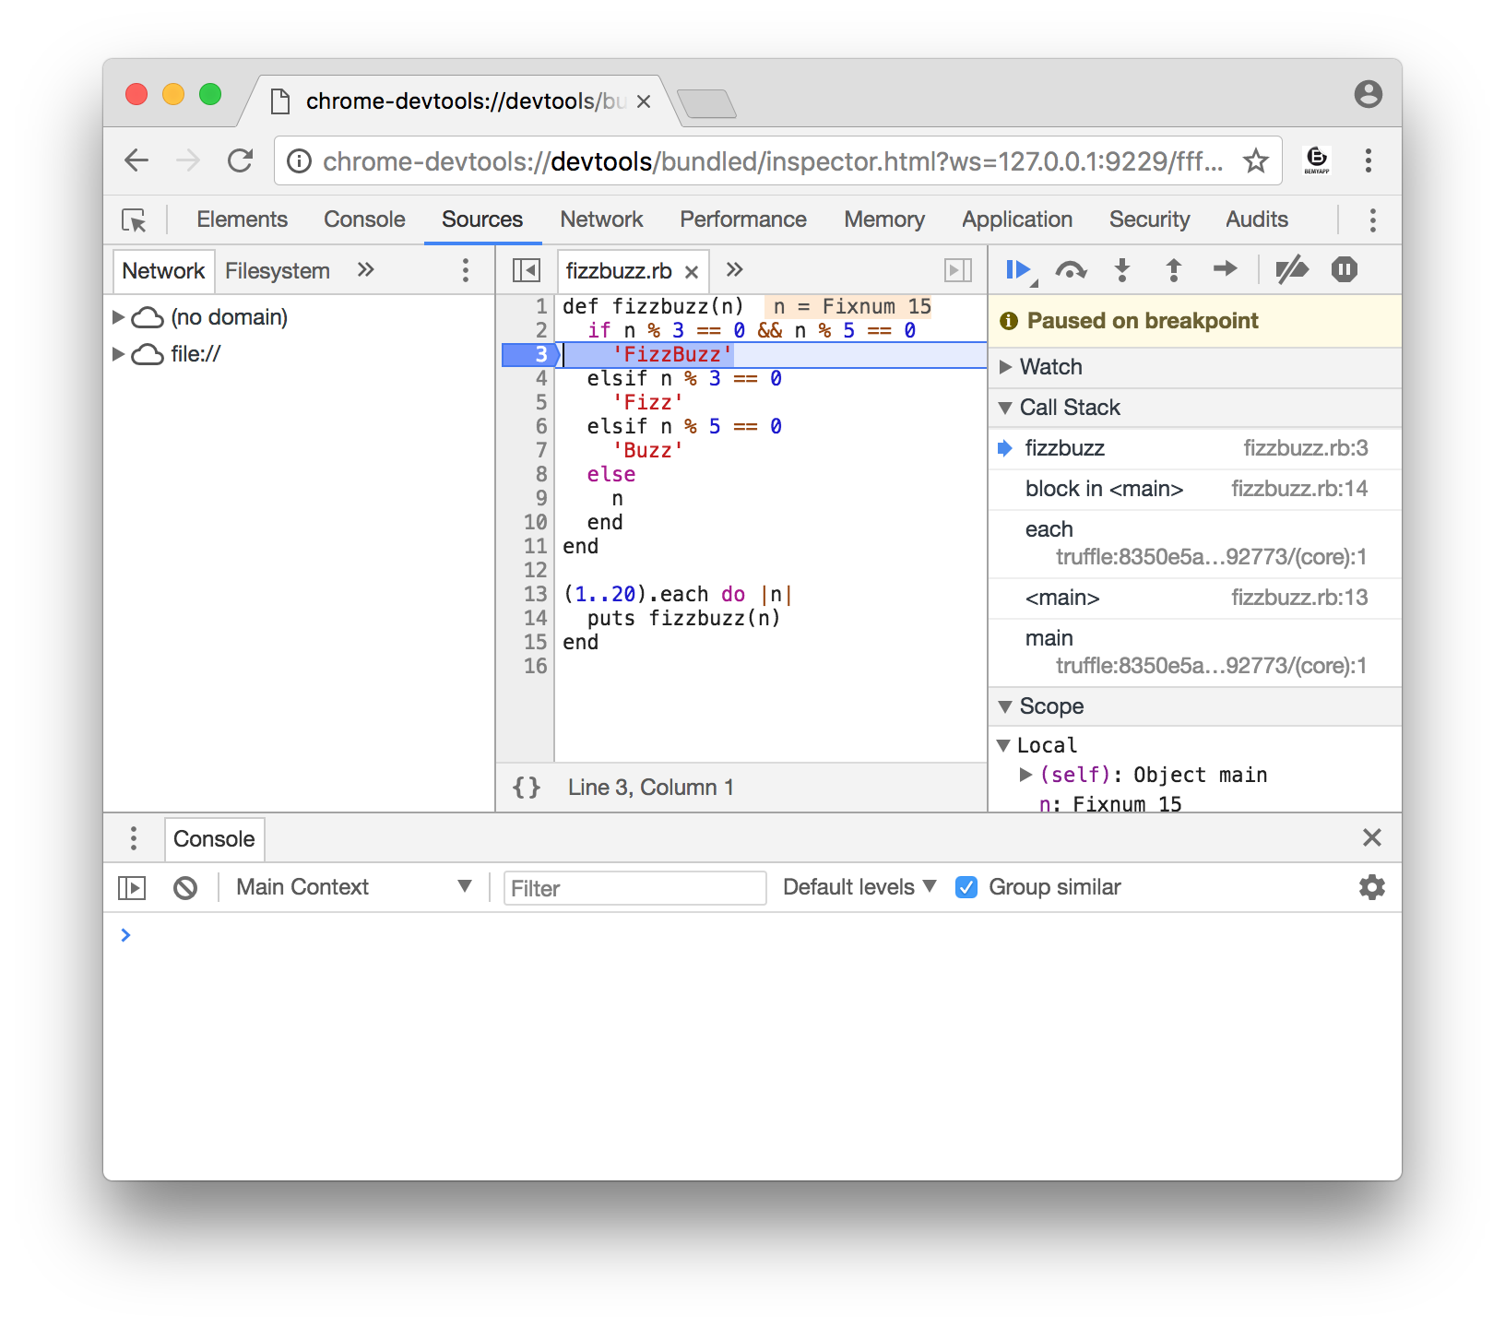
Task: Show the console sidebar
Action: tap(133, 887)
